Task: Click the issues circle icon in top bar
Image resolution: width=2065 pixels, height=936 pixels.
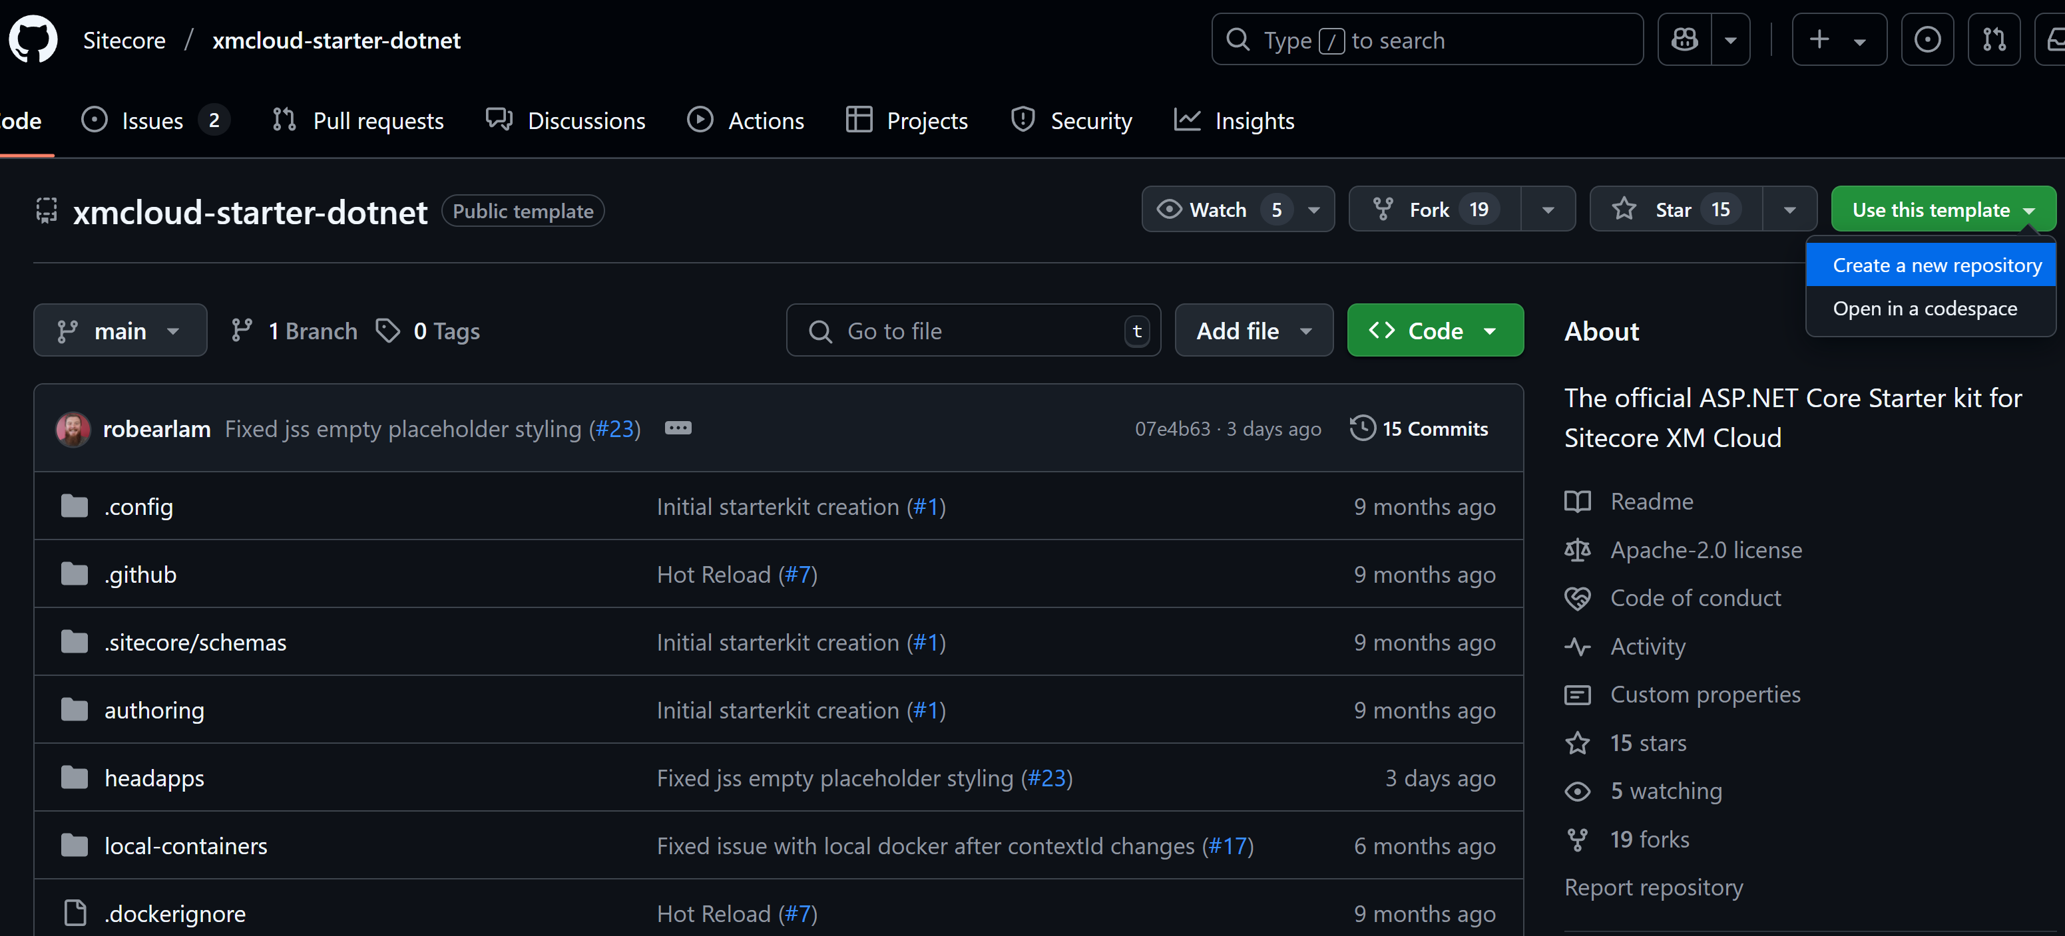Action: pos(1927,39)
